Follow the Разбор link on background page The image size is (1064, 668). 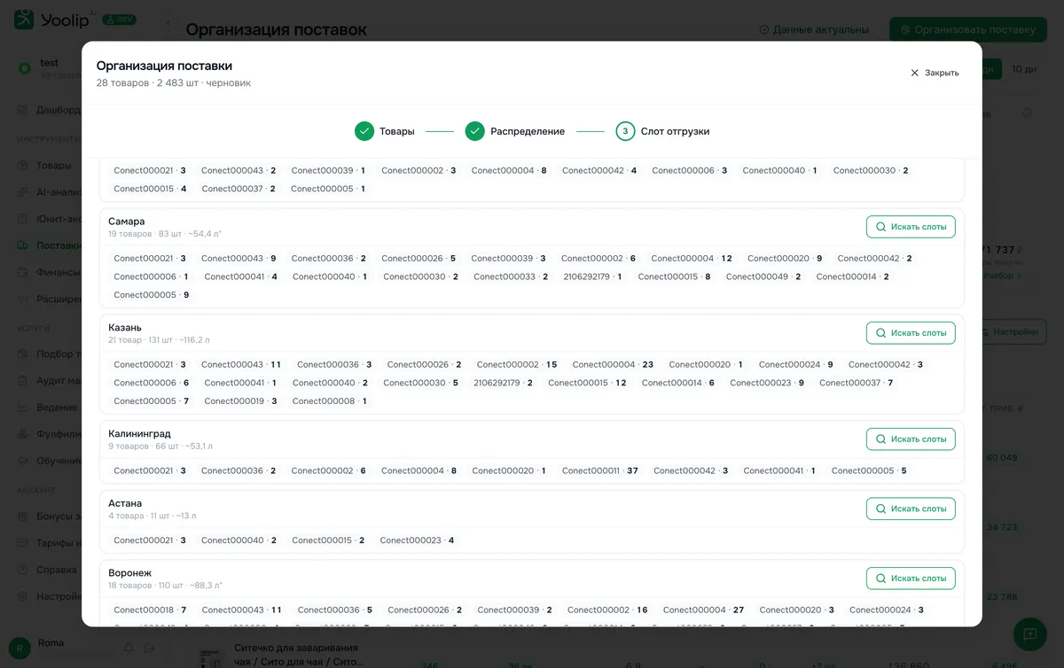1003,276
